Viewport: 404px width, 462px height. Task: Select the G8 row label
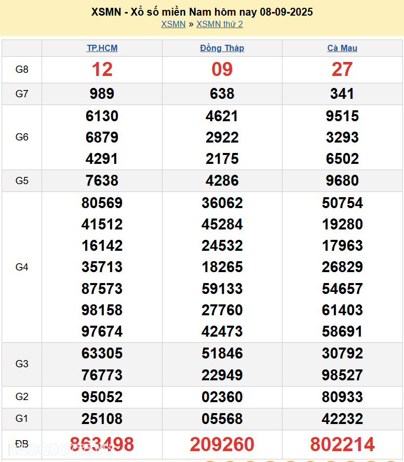click(x=22, y=69)
